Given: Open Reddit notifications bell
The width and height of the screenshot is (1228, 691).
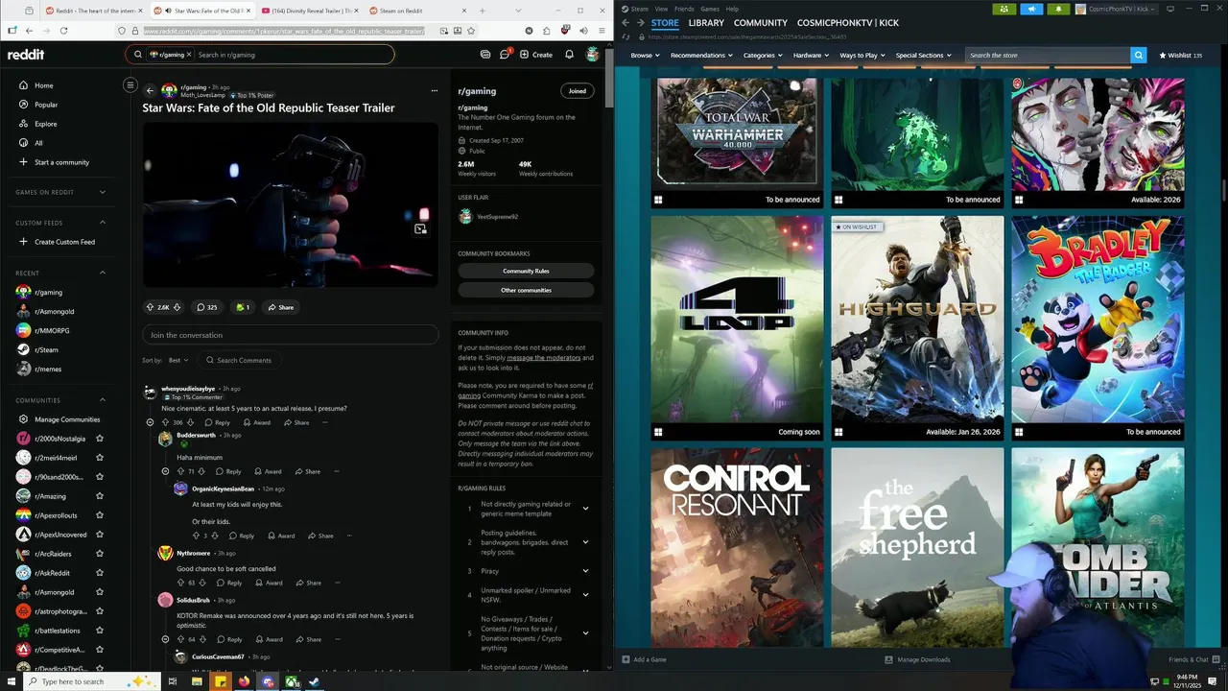Looking at the screenshot, I should pyautogui.click(x=569, y=55).
